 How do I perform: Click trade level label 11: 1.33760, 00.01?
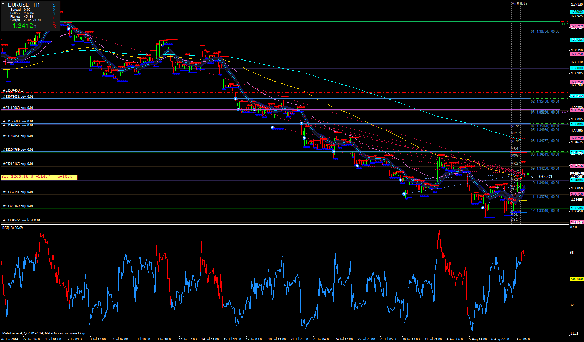pos(545,197)
